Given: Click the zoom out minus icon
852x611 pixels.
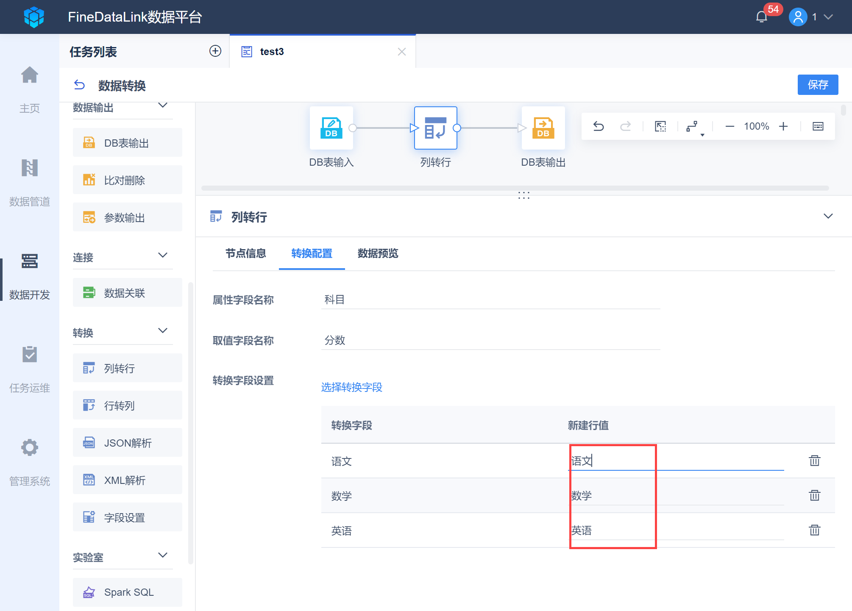Looking at the screenshot, I should 729,126.
